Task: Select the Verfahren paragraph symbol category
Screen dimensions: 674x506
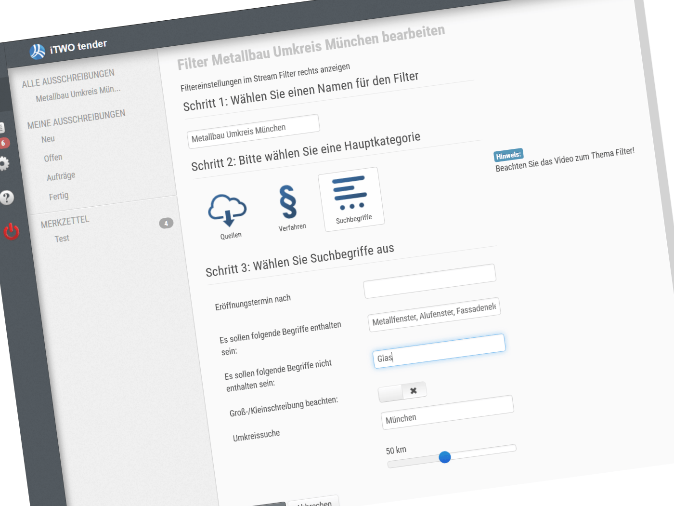Action: pyautogui.click(x=290, y=207)
